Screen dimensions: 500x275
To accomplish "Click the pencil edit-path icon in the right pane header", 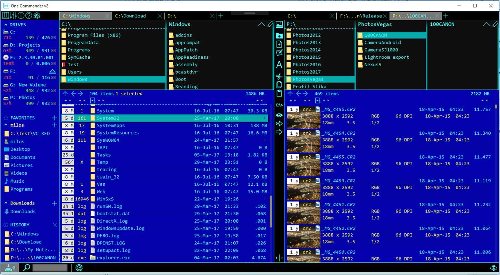I will pyautogui.click(x=495, y=24).
